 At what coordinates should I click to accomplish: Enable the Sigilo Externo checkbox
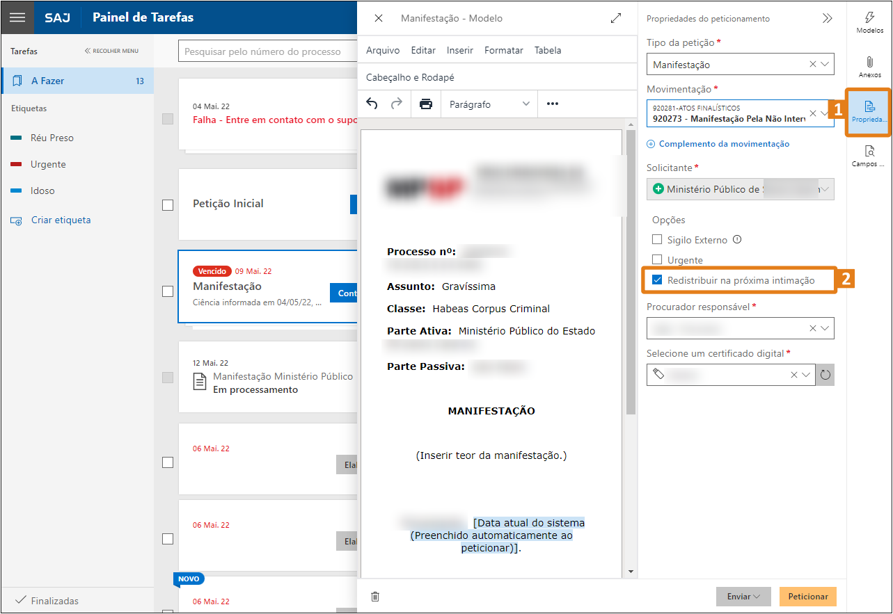coord(657,240)
